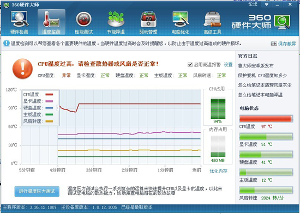300x214 pixels.
Task: Click the 官方日志 section heading
Action: coord(248,56)
